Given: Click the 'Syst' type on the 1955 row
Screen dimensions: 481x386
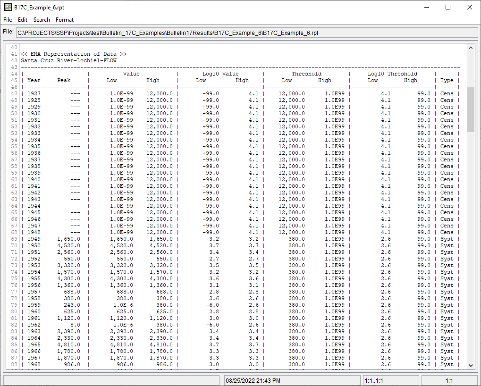Looking at the screenshot, I should pyautogui.click(x=447, y=279).
